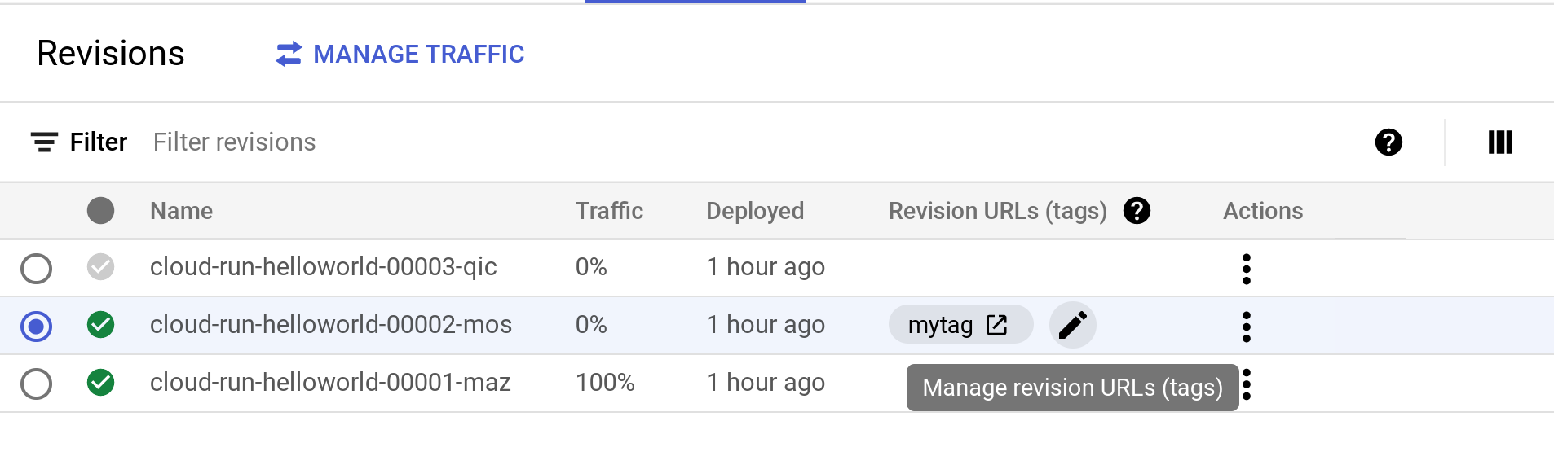Click the cloud-run-helloworld-00003-qic revision name
The width and height of the screenshot is (1554, 456).
coord(323,267)
